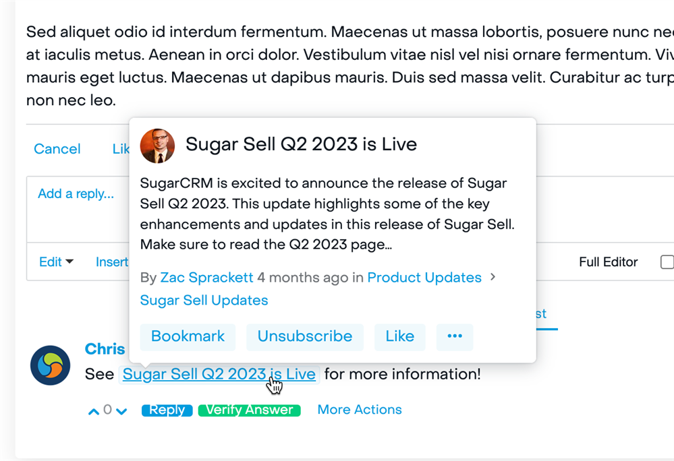
Task: Click the green Verify Answer button
Action: 249,410
